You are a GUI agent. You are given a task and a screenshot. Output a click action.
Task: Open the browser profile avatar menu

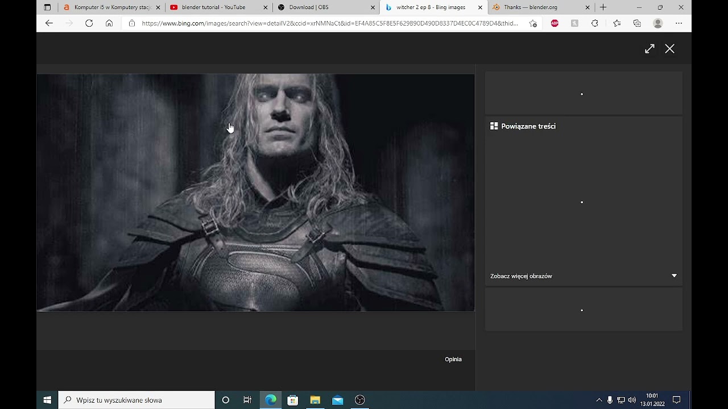pos(658,23)
